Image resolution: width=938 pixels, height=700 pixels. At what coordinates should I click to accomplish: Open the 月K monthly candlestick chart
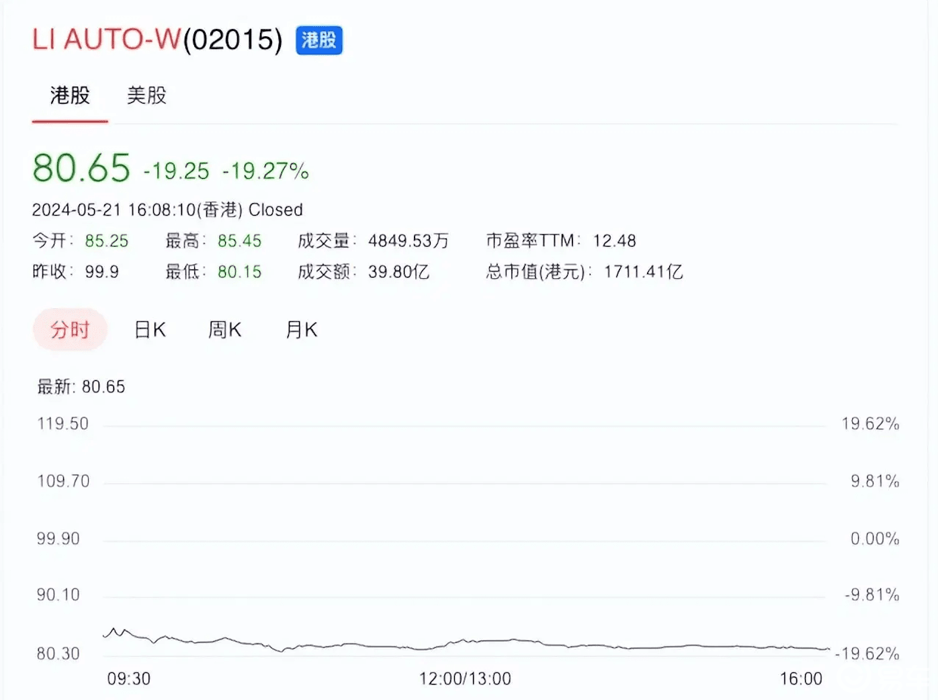[x=301, y=330]
